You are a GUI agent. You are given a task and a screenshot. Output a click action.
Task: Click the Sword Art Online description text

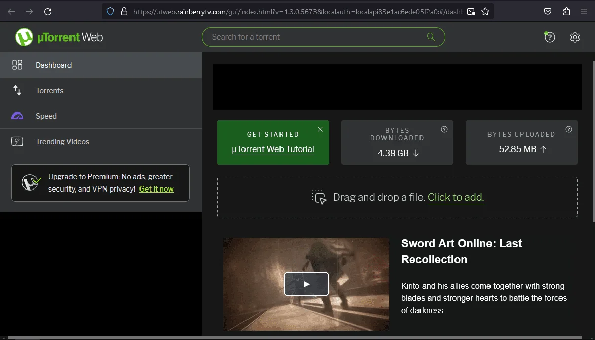pyautogui.click(x=484, y=298)
